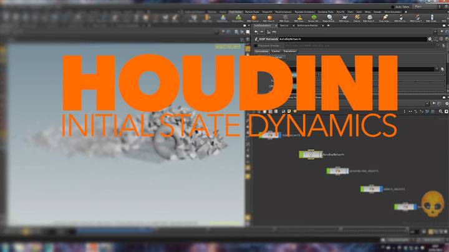Screen dimensions: 449x252
Task: Open the Cache parameter tab
Action: pos(276,51)
